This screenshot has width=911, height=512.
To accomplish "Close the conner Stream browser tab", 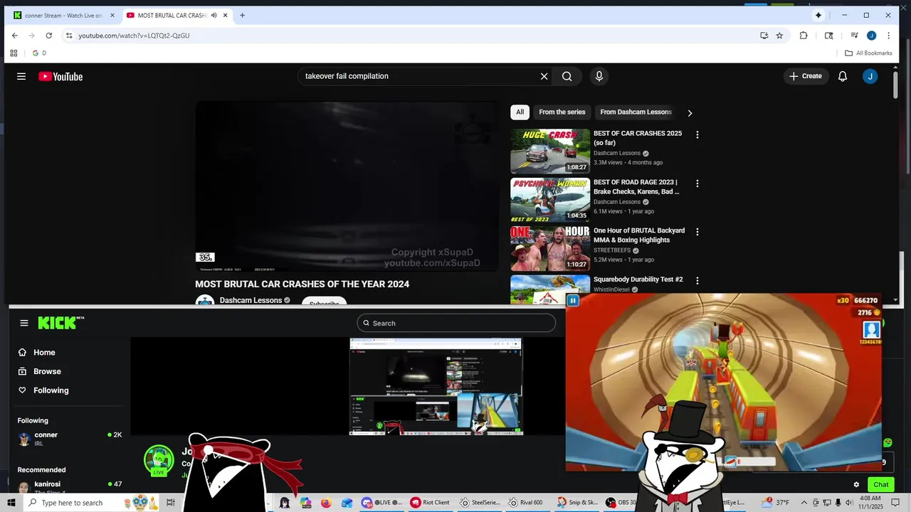I will [x=112, y=15].
